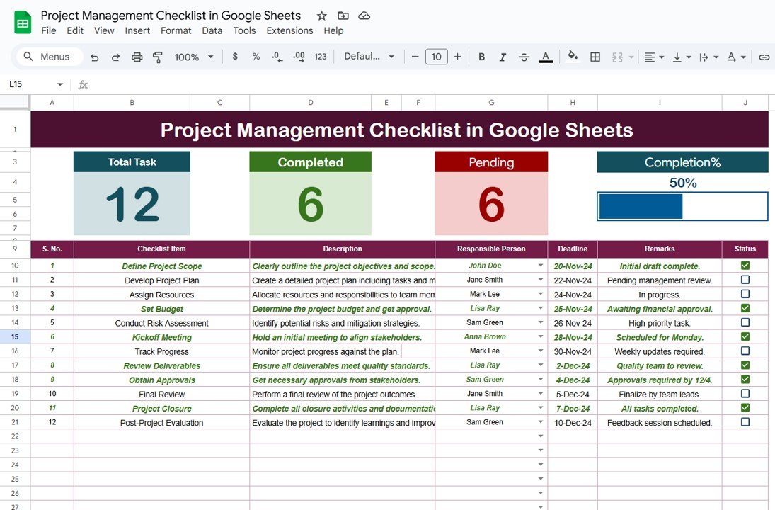The width and height of the screenshot is (775, 510).
Task: Open responsible person dropdown in row 11
Action: pos(540,280)
